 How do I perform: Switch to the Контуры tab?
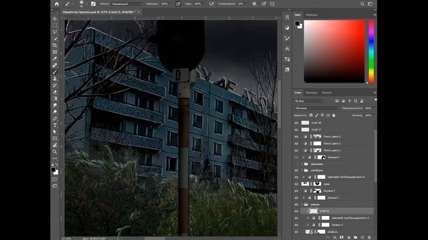pyautogui.click(x=311, y=93)
